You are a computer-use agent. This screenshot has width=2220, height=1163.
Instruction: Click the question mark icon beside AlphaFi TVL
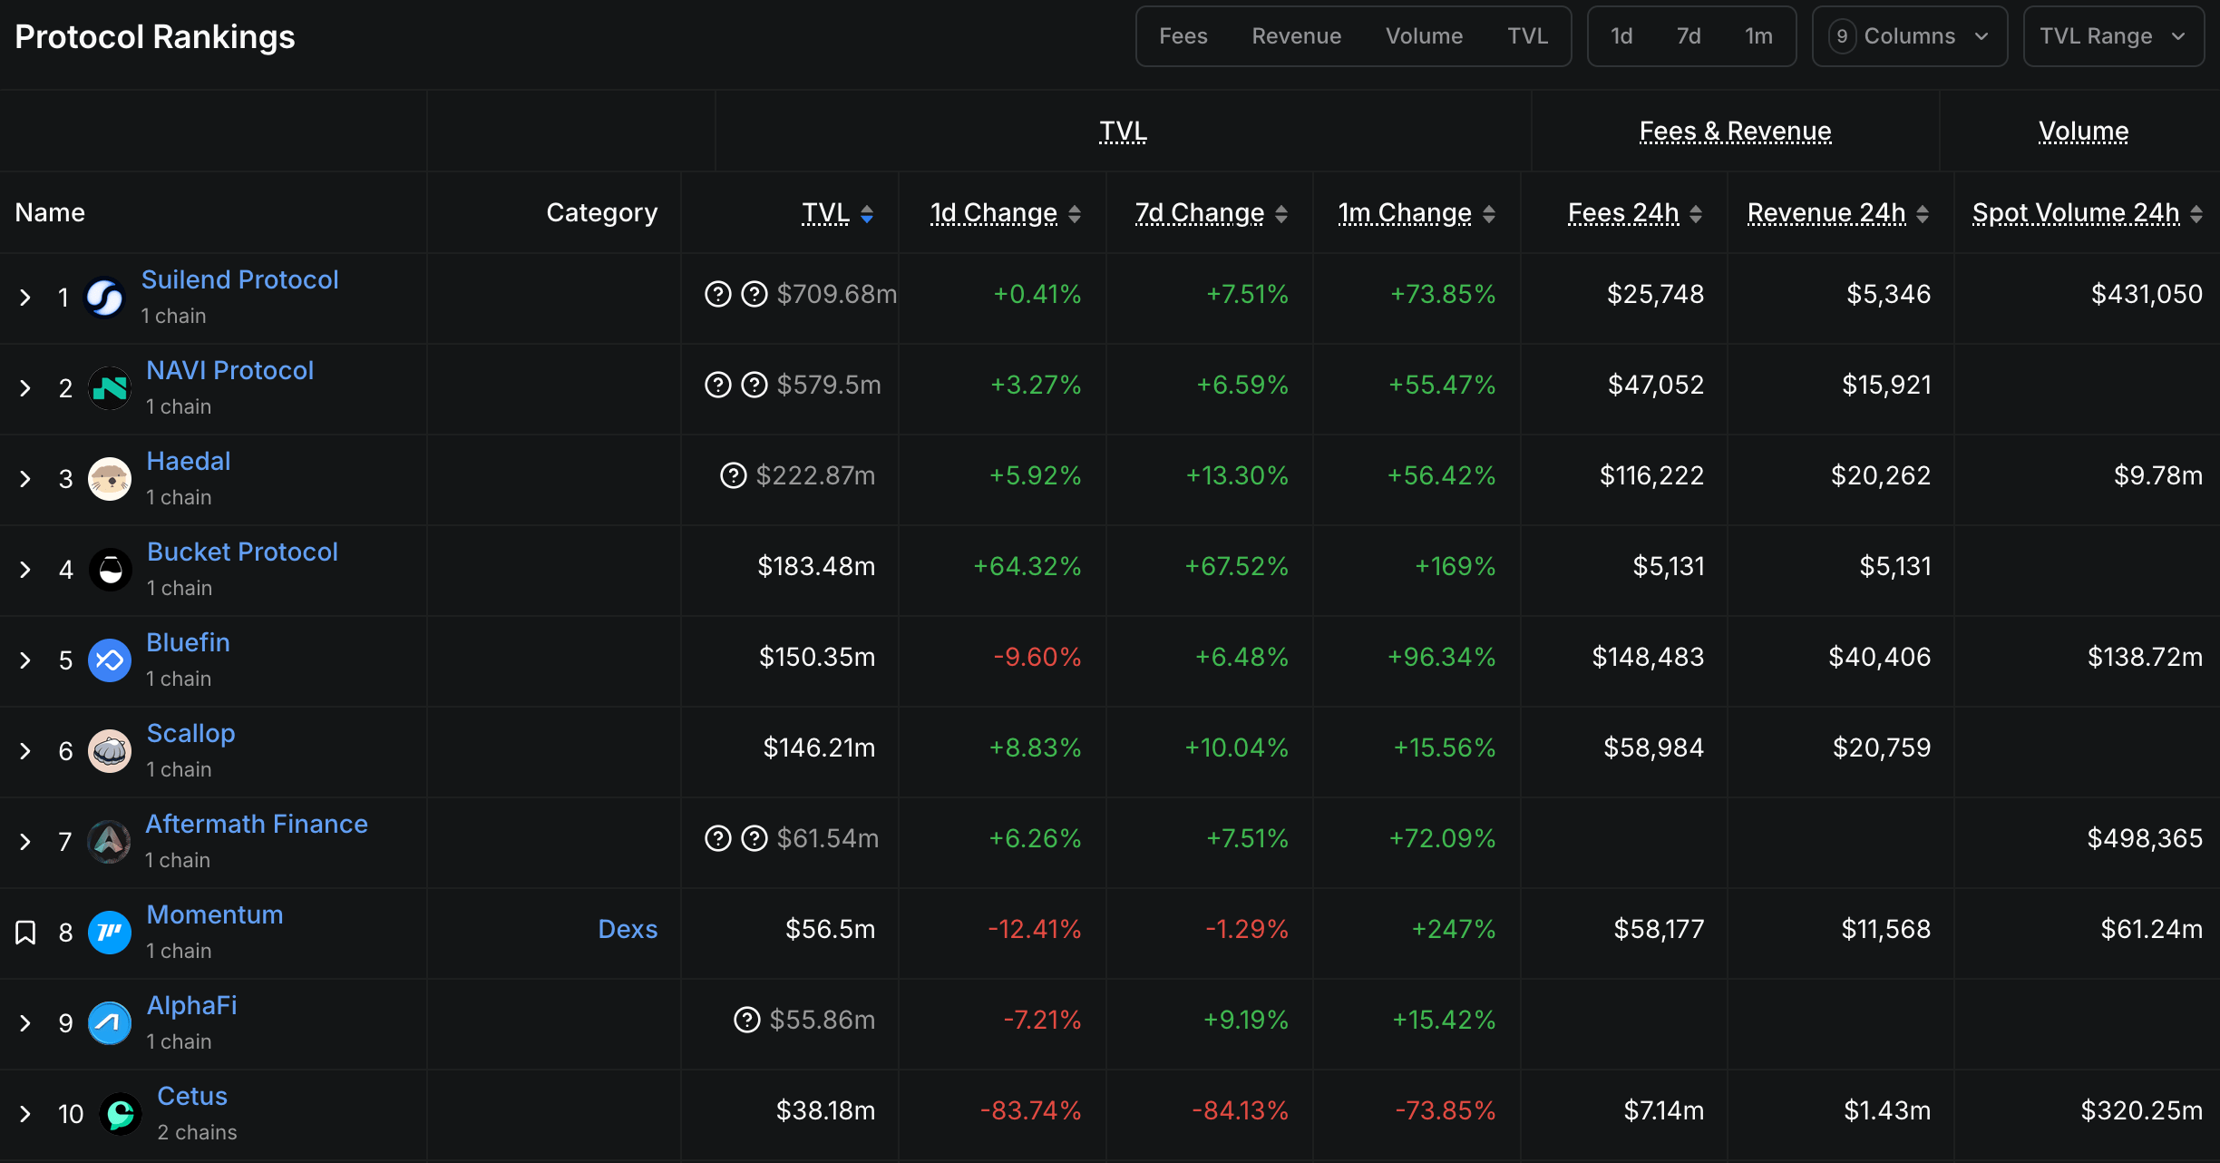point(746,1020)
